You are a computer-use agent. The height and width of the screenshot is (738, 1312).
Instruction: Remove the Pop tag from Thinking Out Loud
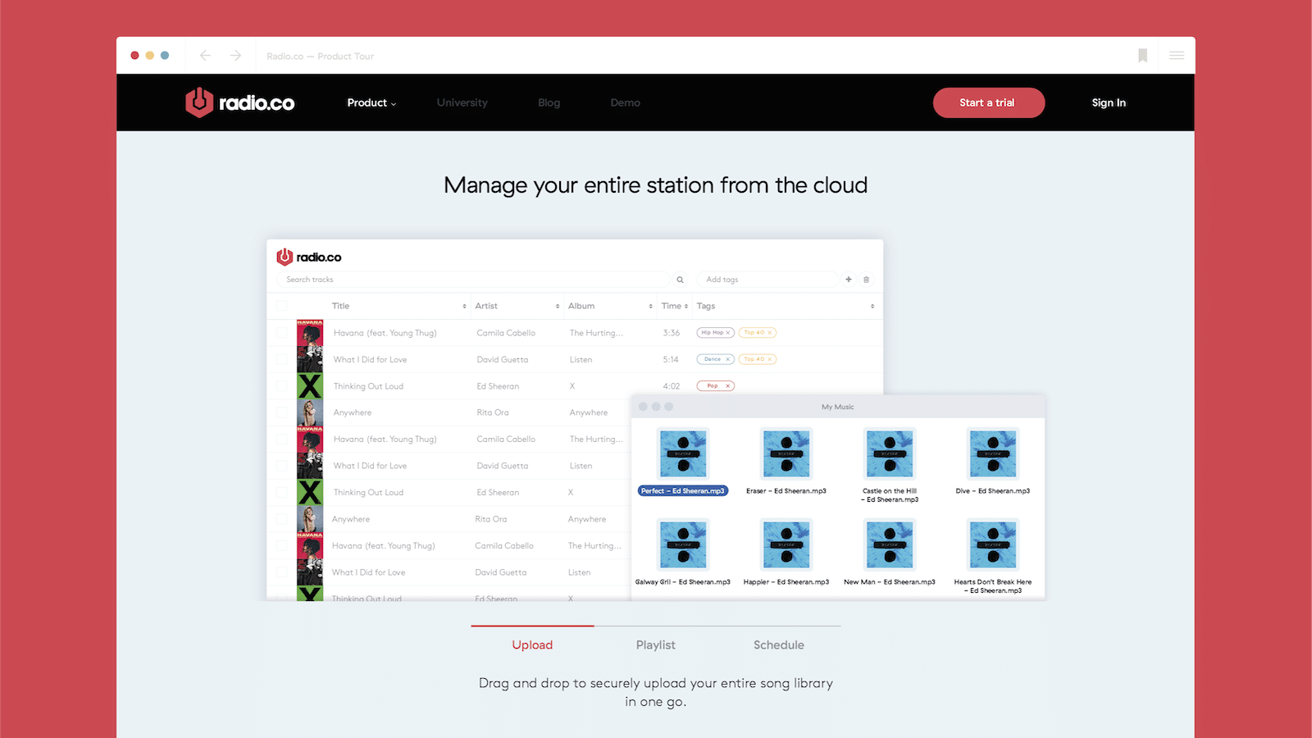click(727, 386)
